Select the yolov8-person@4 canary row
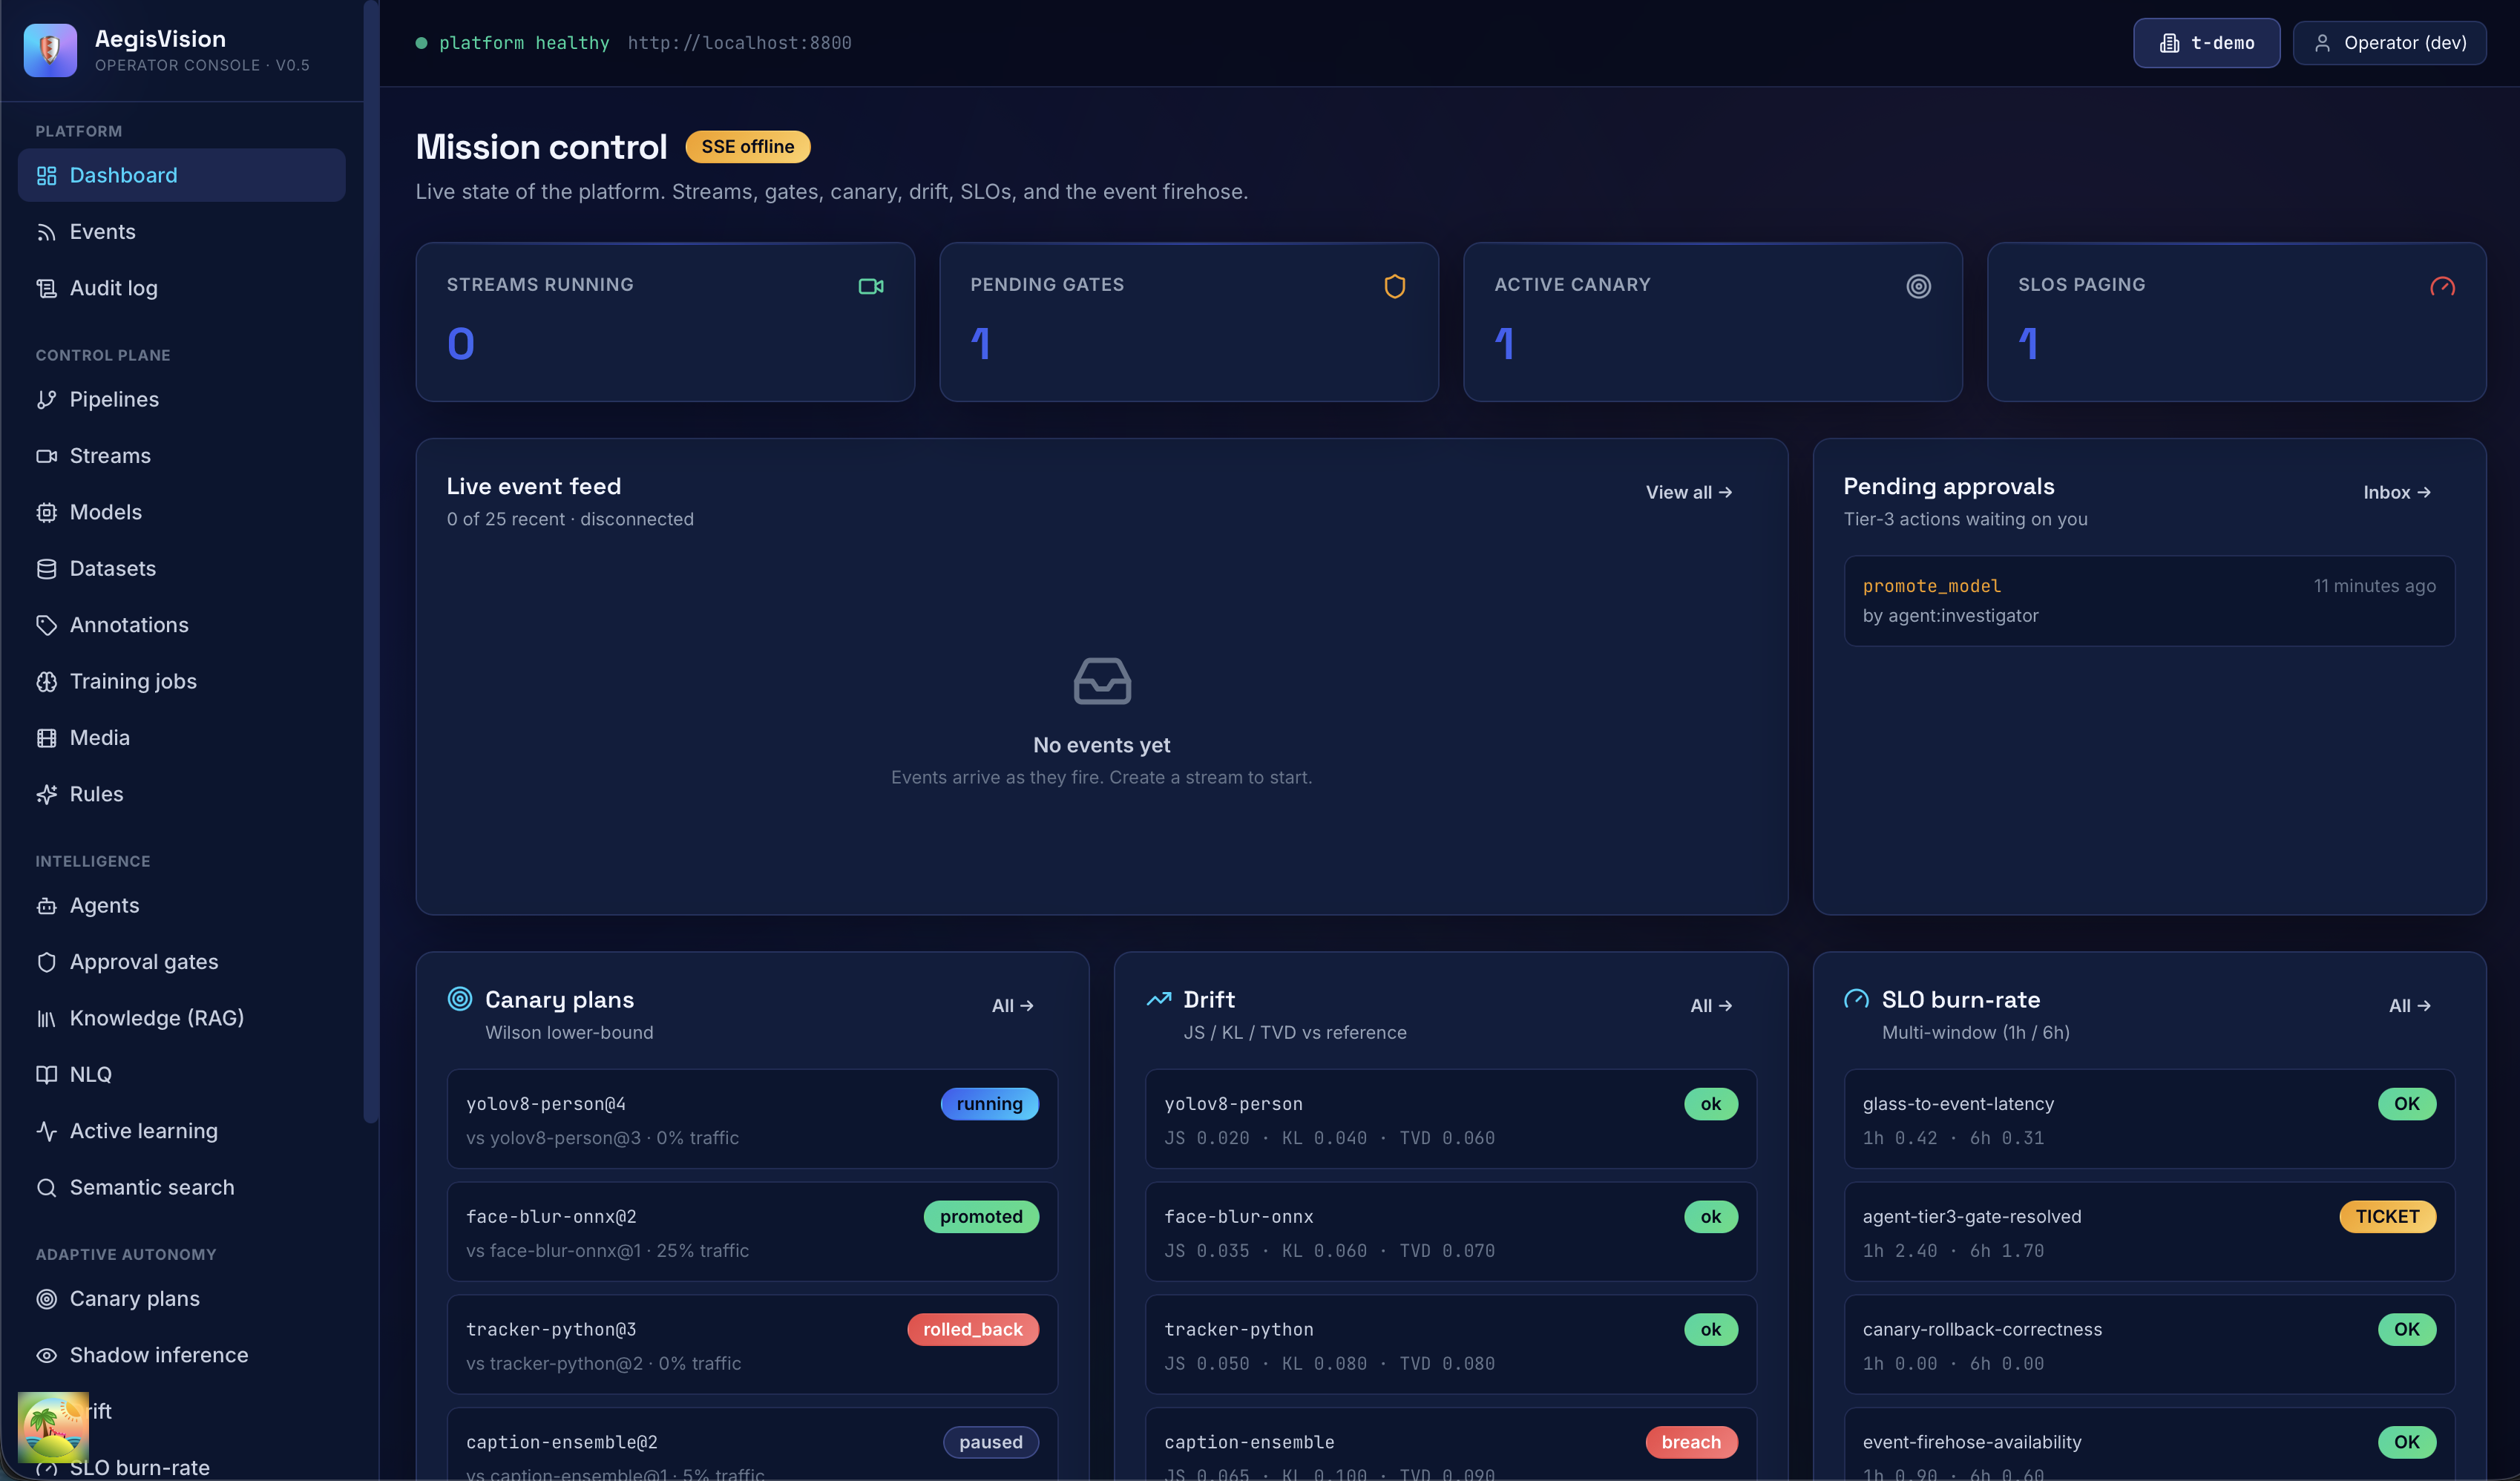Image resolution: width=2520 pixels, height=1481 pixels. (752, 1119)
